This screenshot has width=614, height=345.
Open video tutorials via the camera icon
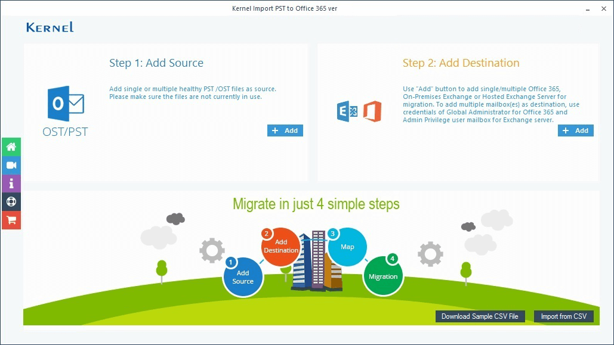click(11, 165)
